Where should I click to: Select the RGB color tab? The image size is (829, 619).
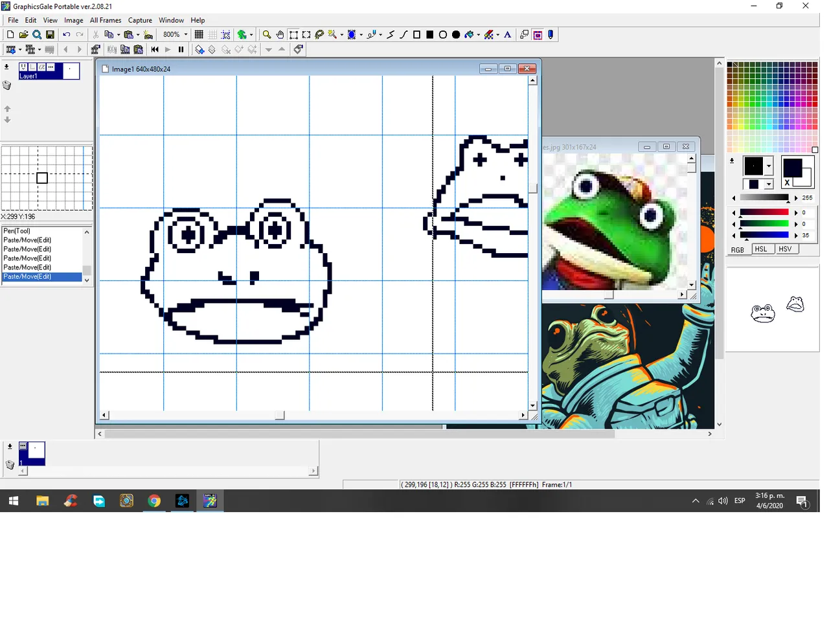coord(738,250)
